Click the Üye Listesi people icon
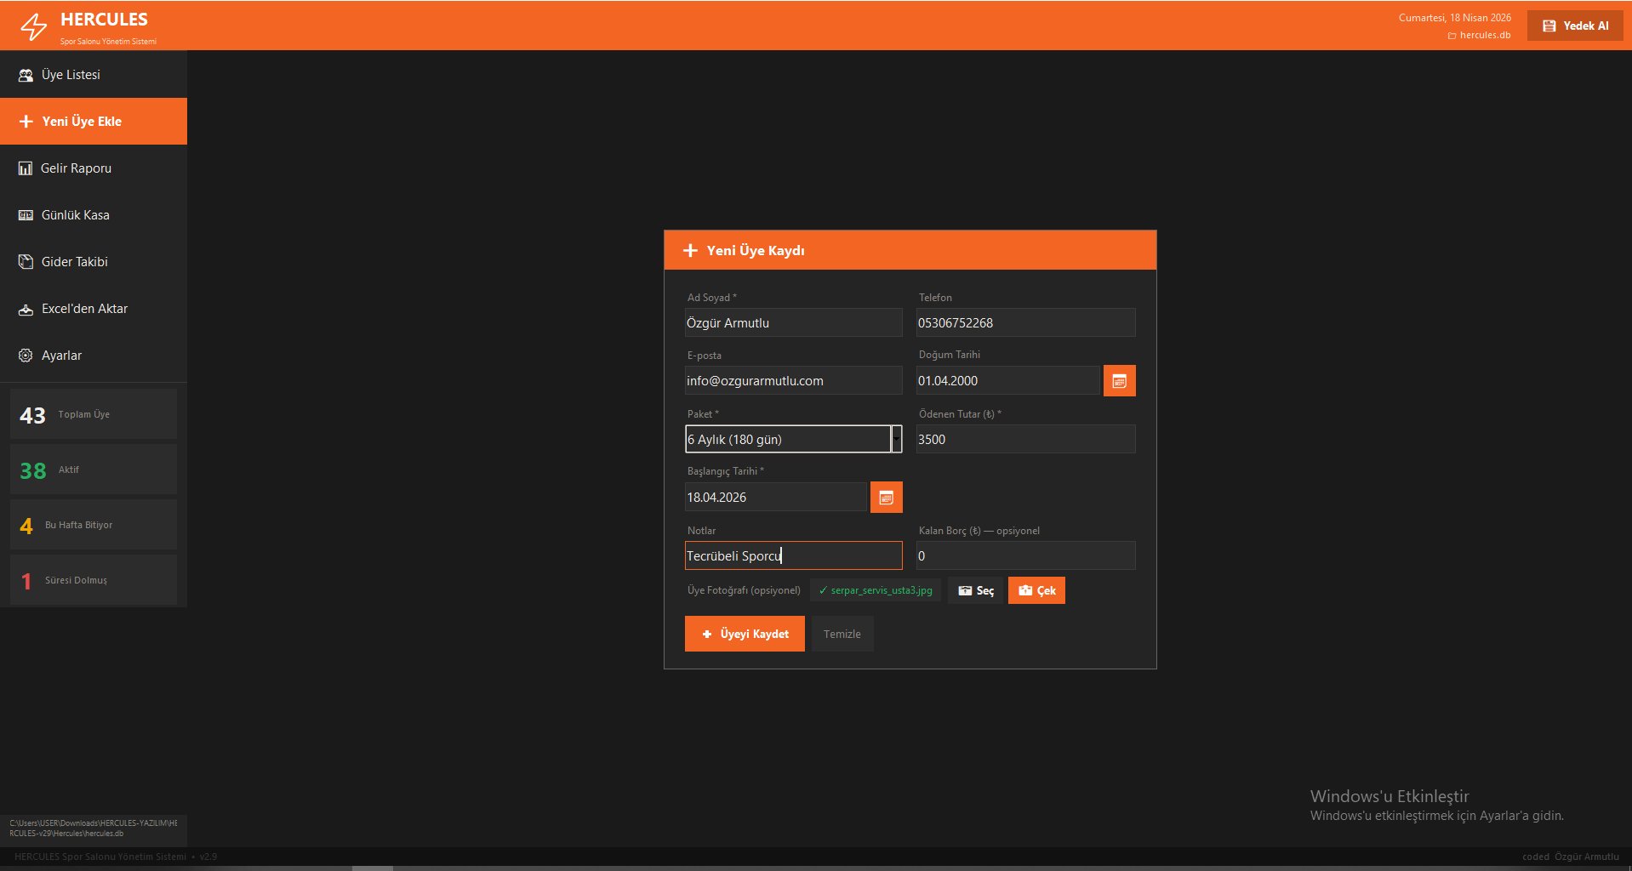 pyautogui.click(x=26, y=75)
